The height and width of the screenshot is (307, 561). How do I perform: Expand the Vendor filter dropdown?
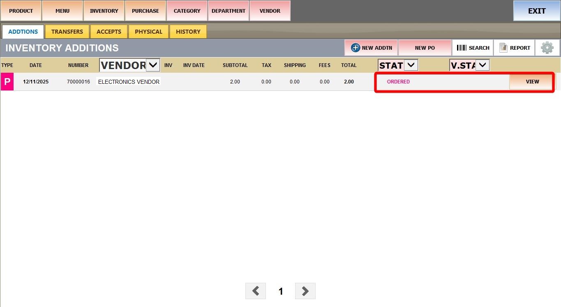[x=153, y=65]
